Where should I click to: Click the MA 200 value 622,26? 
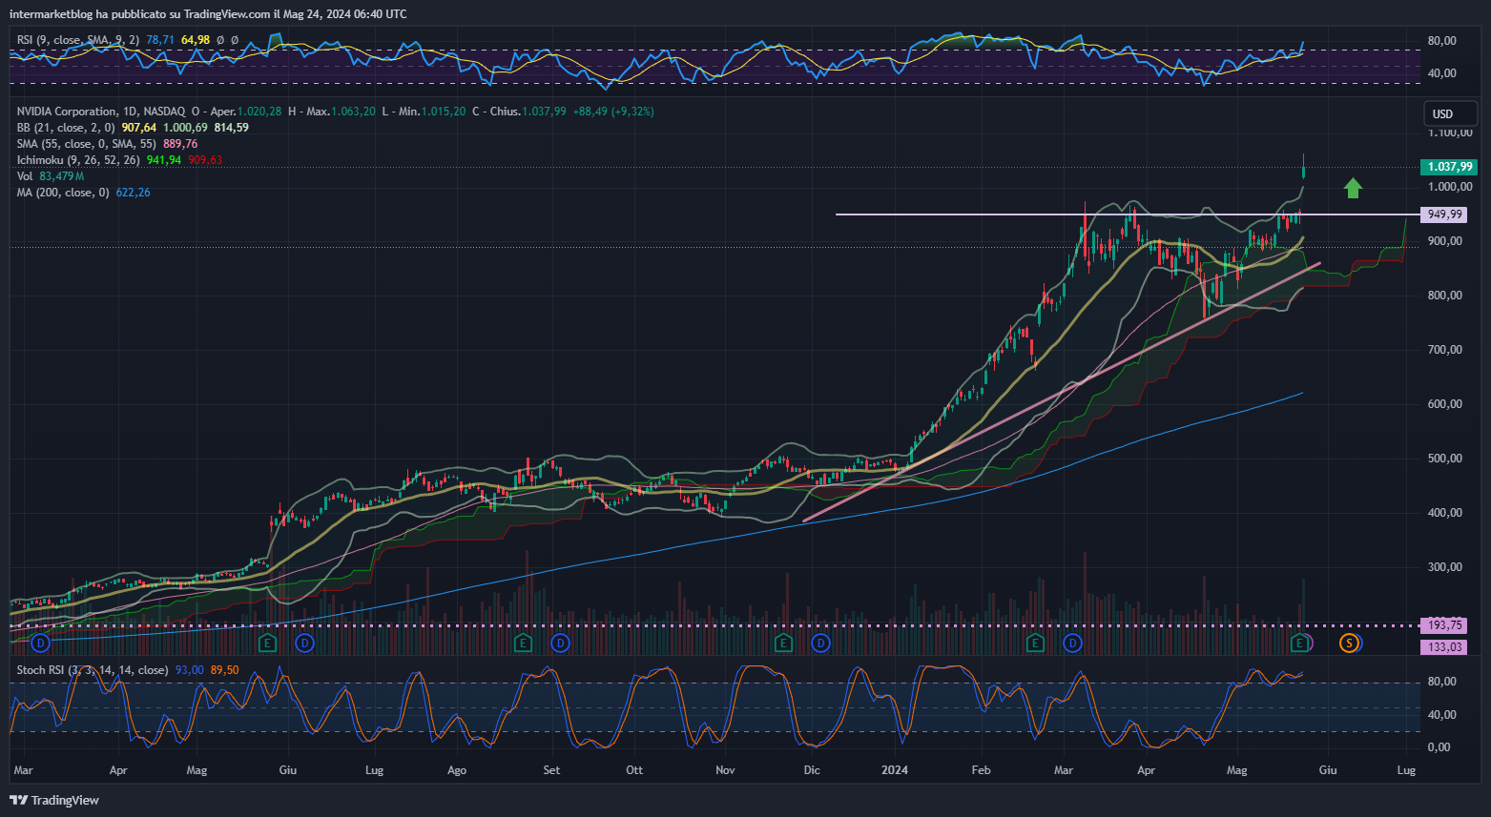coord(134,193)
